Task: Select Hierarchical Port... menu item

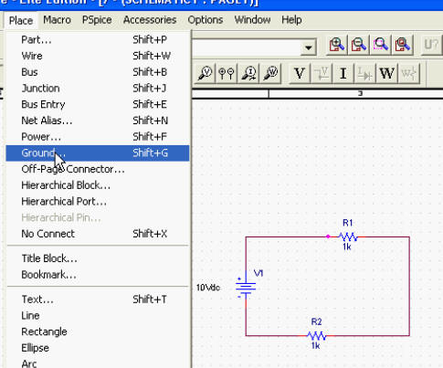Action: coord(98,202)
